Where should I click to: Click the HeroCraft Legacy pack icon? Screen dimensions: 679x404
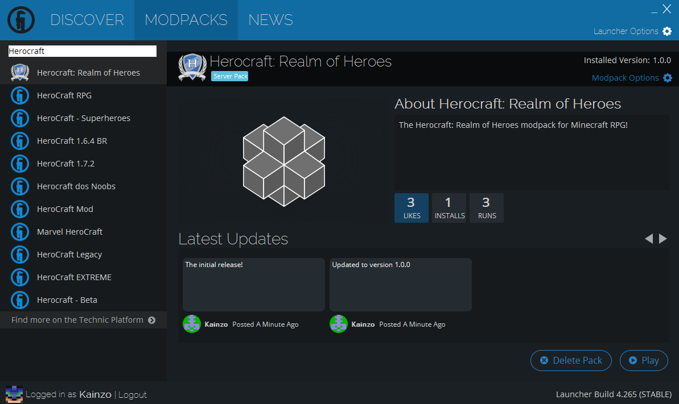coord(20,255)
